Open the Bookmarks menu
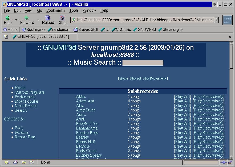 click(x=56, y=10)
